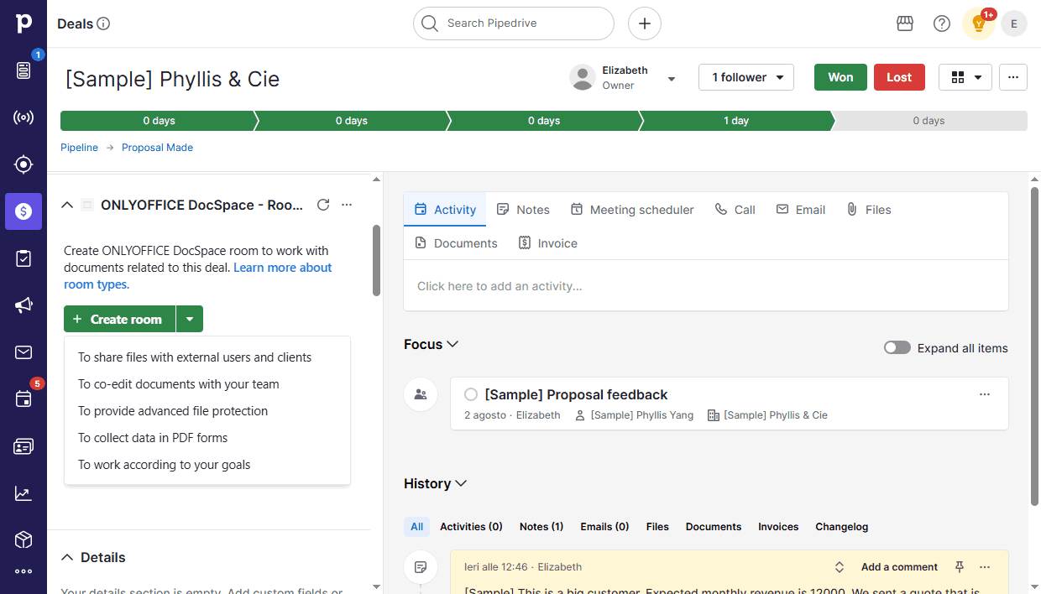Open Deals dollar icon in sidebar
This screenshot has height=594, width=1041.
24,211
